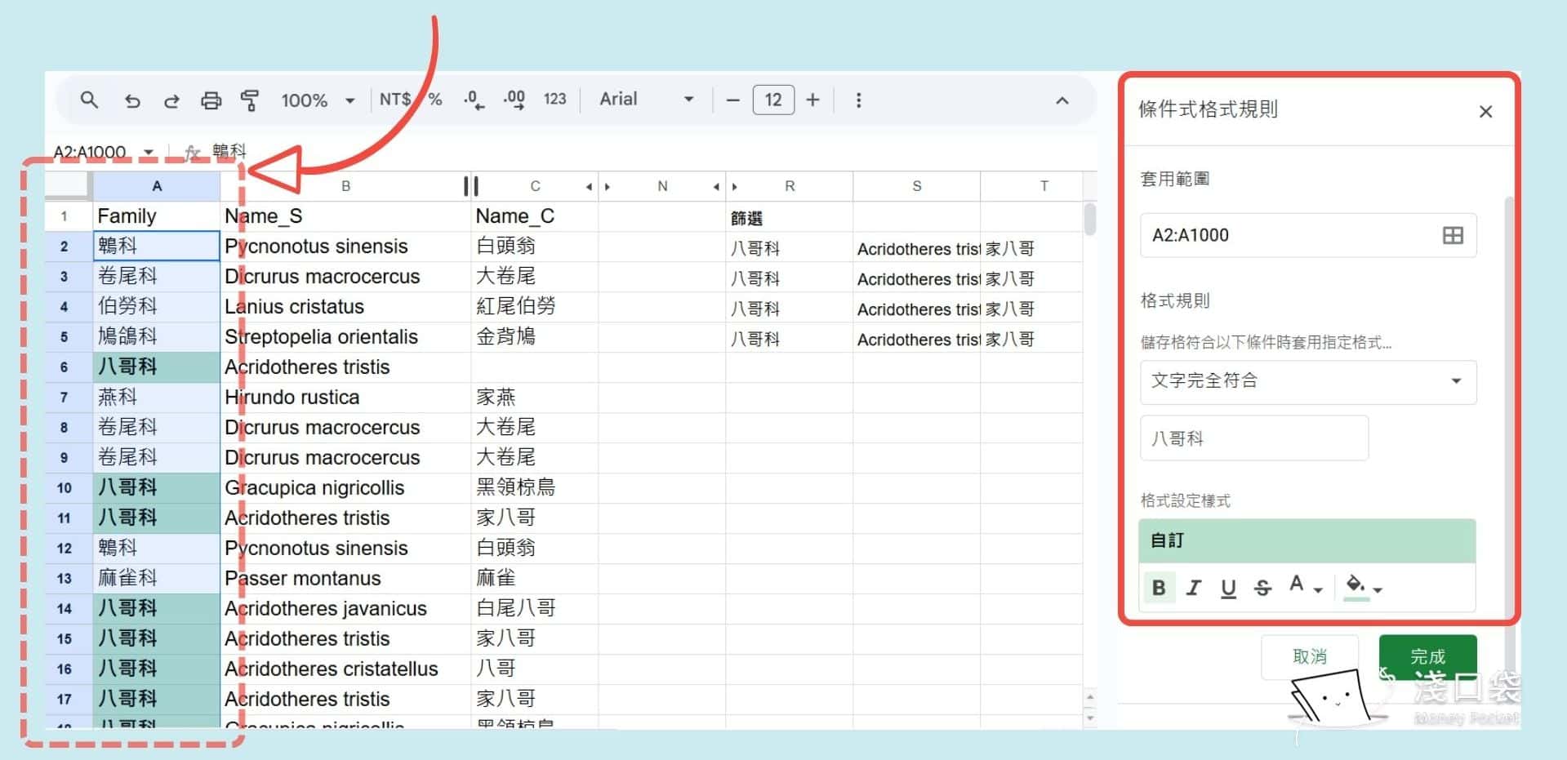Undo the last action

click(x=132, y=100)
